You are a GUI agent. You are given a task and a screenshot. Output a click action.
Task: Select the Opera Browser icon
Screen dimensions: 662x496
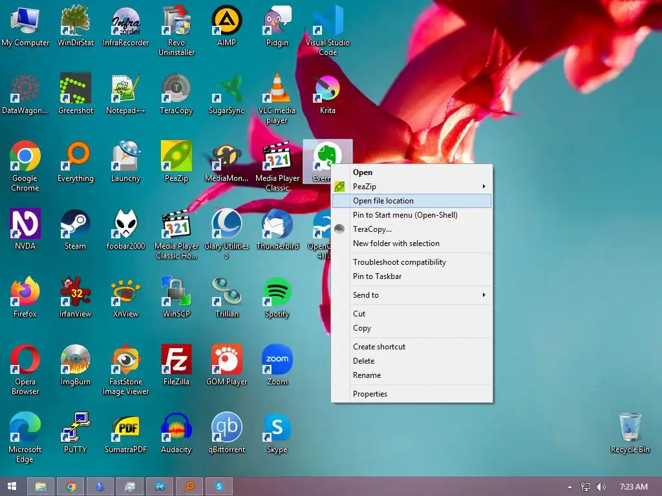(x=25, y=370)
